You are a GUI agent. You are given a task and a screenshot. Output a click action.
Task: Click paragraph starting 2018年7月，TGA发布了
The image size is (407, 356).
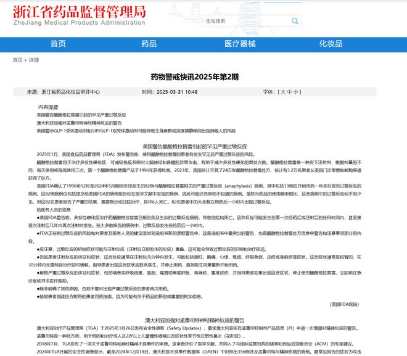click(x=195, y=344)
